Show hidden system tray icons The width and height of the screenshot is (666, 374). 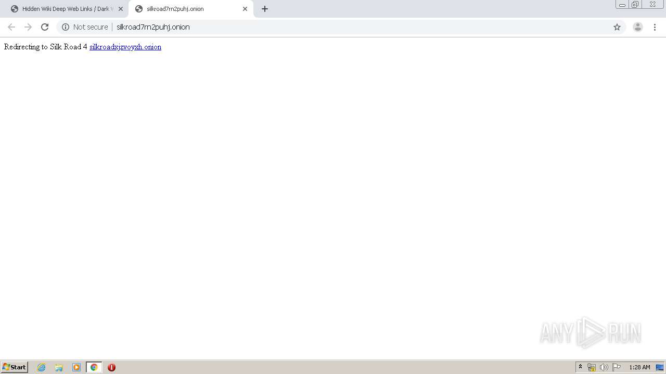pyautogui.click(x=581, y=367)
